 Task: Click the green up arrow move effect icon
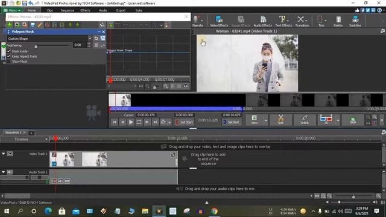pos(78,25)
